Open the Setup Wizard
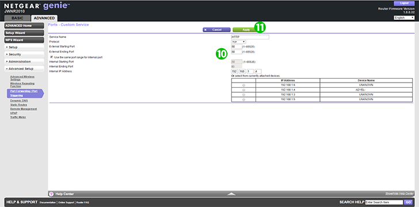Viewport: 419px width, 207px height. 24,33
